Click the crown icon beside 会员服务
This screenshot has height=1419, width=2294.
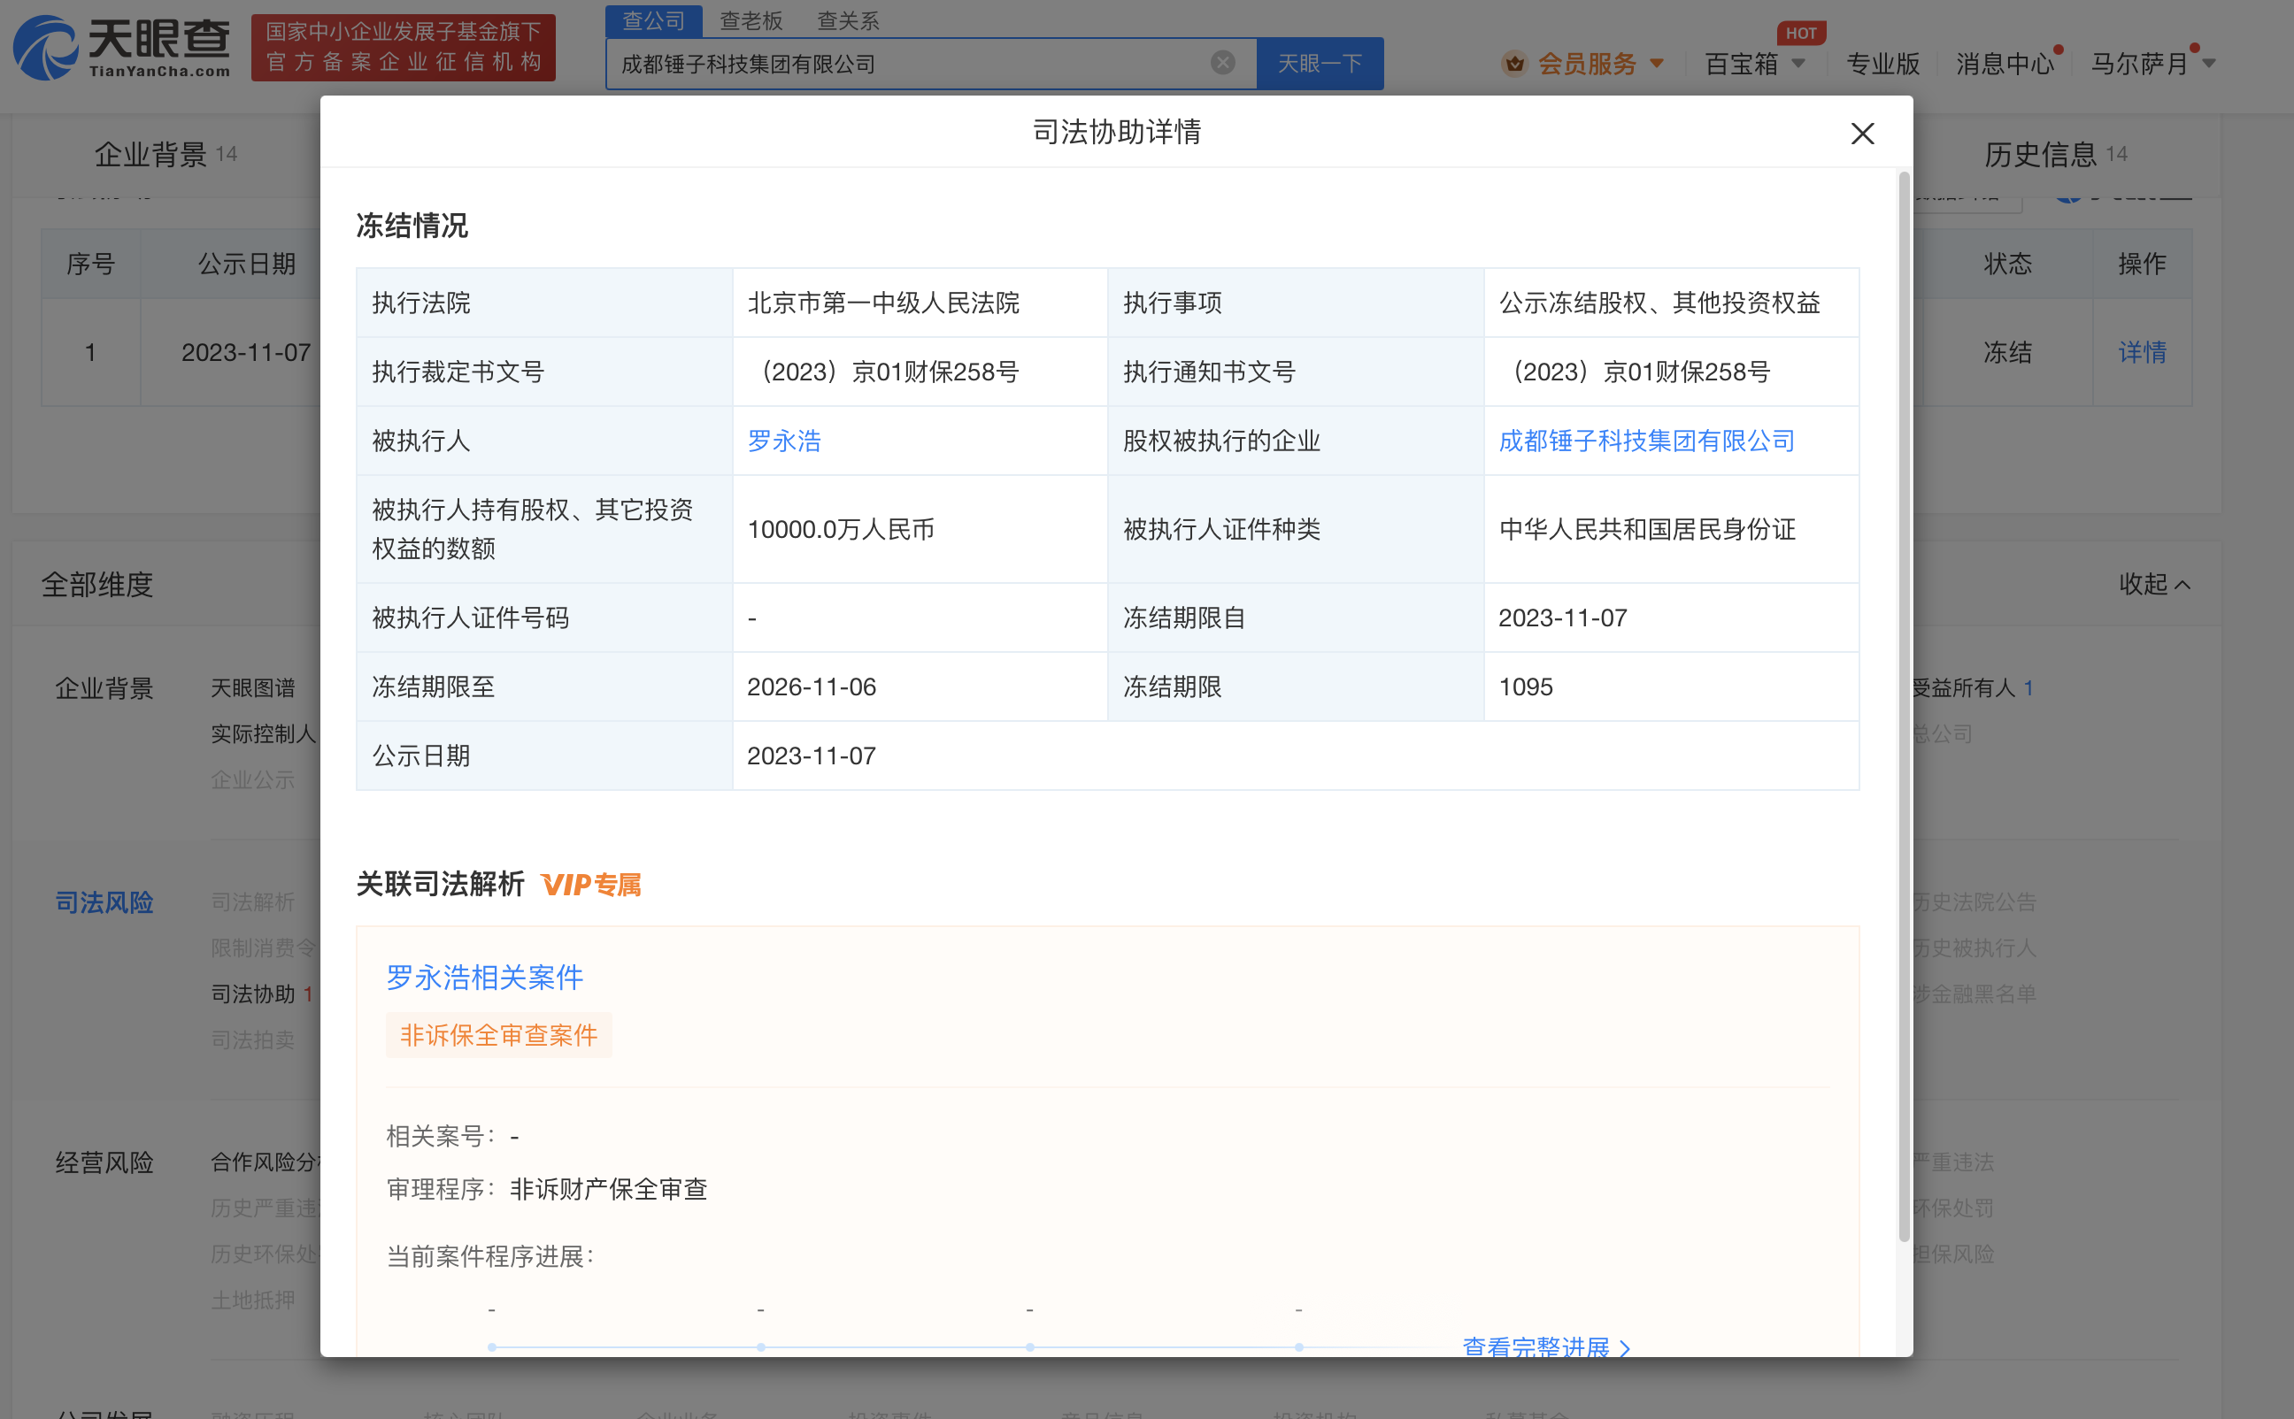(x=1513, y=63)
